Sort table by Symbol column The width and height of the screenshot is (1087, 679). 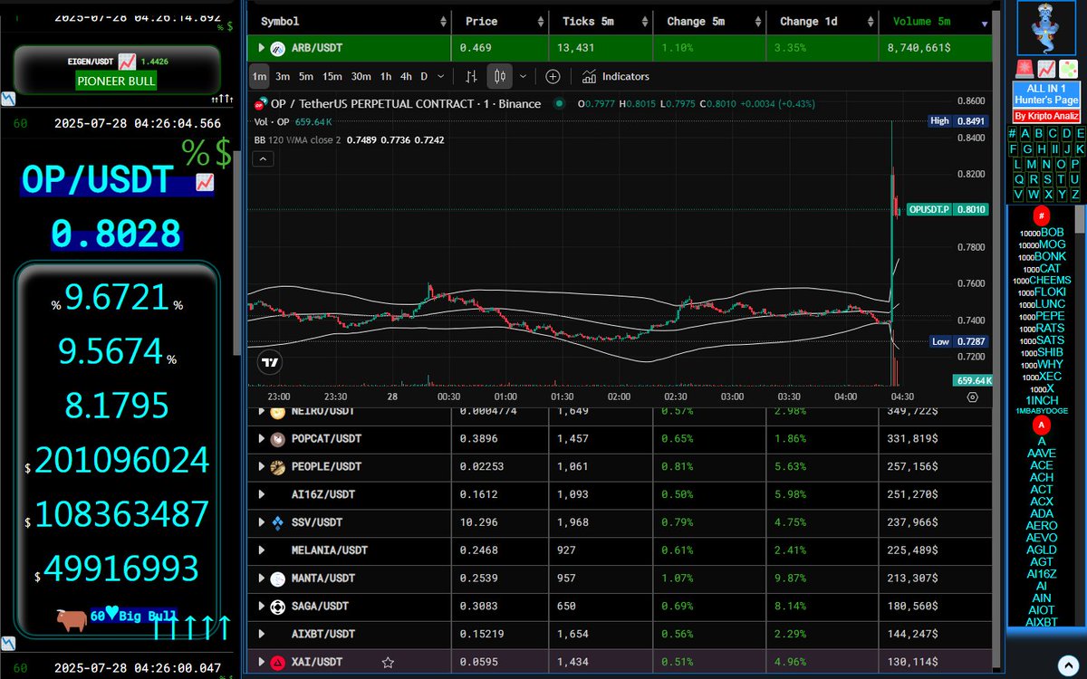point(349,21)
